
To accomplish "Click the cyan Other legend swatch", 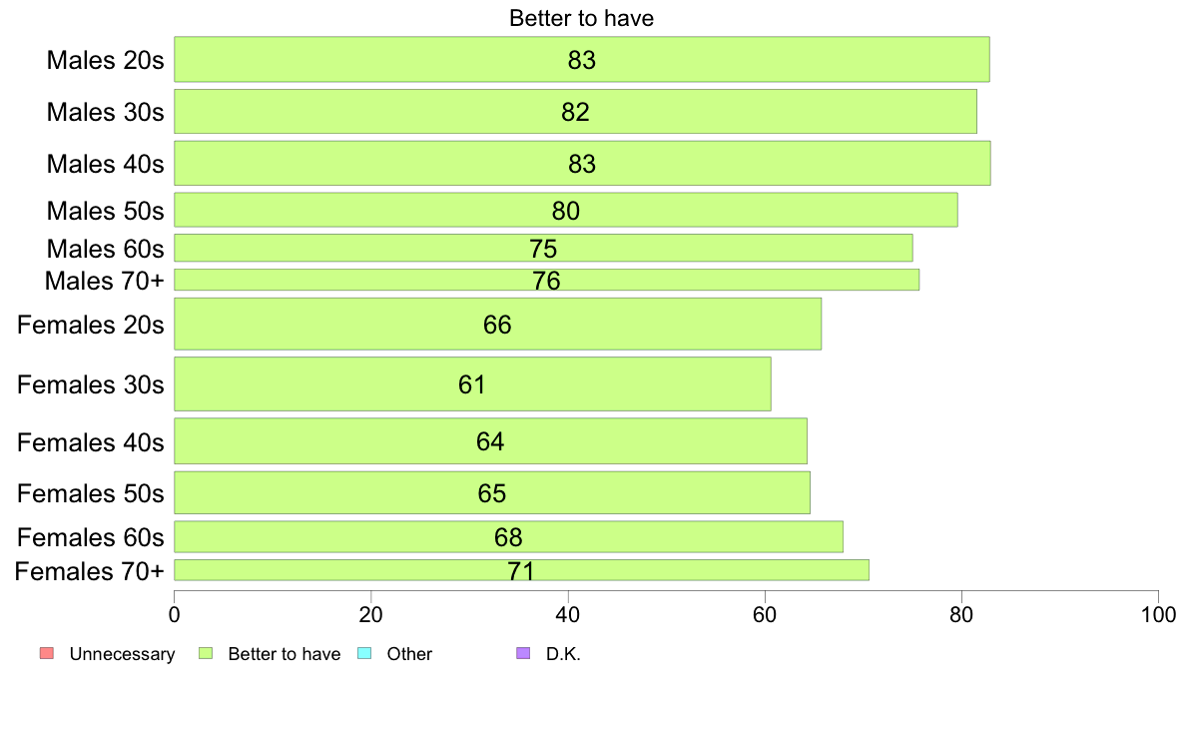I will tap(363, 653).
